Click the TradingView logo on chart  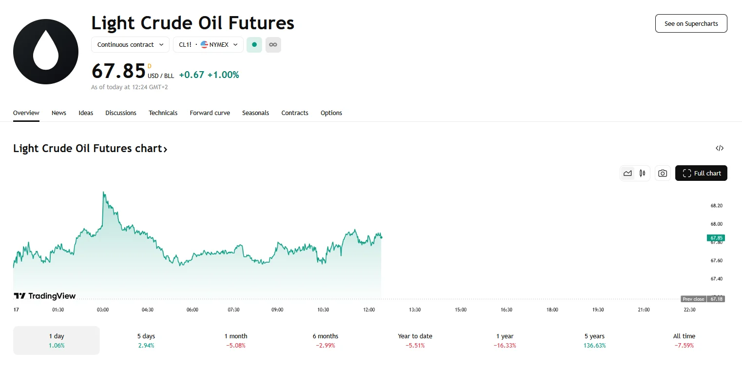[x=45, y=296]
